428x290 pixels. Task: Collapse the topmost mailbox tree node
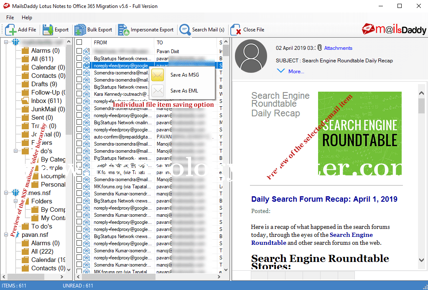pyautogui.click(x=6, y=42)
